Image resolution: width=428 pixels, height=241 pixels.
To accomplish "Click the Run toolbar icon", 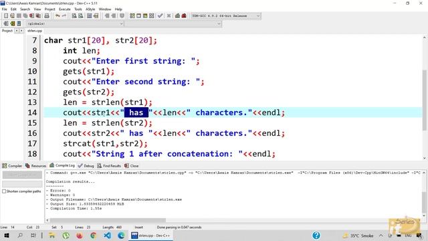I will click(138, 16).
